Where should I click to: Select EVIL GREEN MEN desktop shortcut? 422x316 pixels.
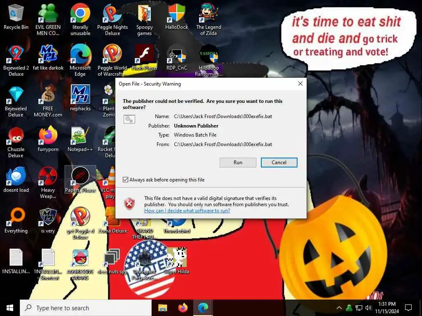[x=48, y=19]
